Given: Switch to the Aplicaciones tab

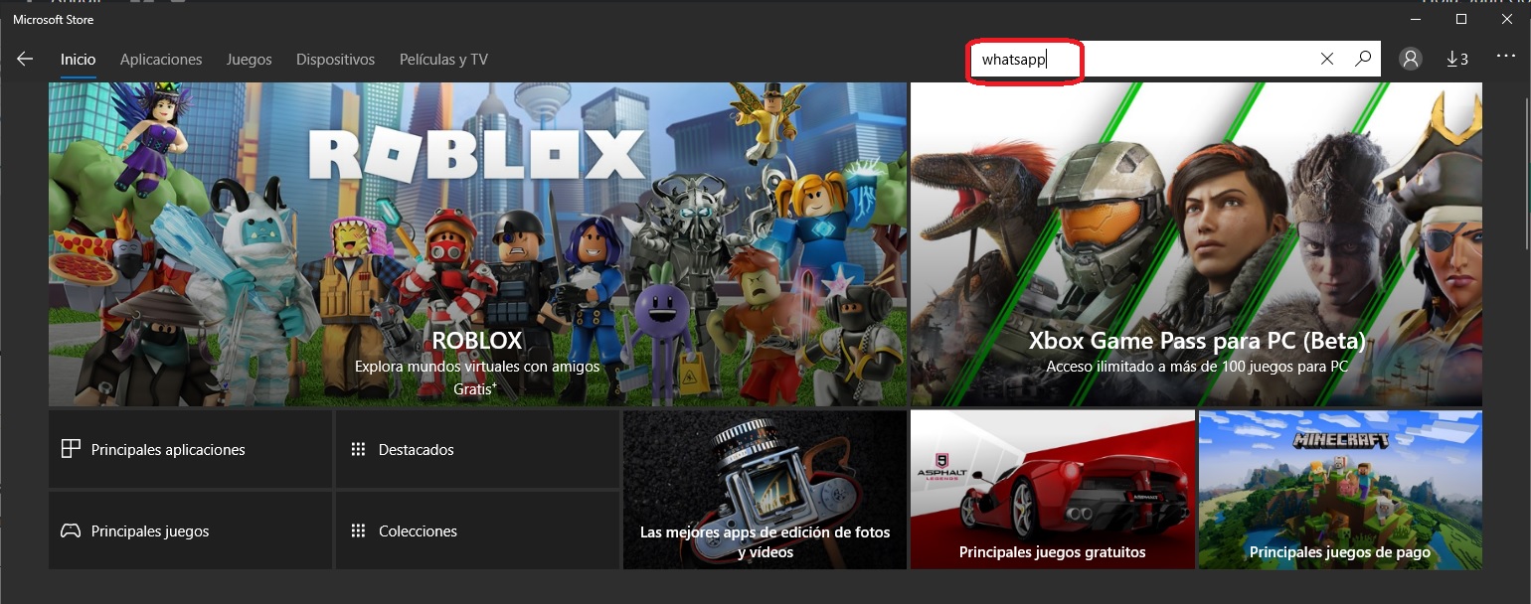Looking at the screenshot, I should 161,60.
